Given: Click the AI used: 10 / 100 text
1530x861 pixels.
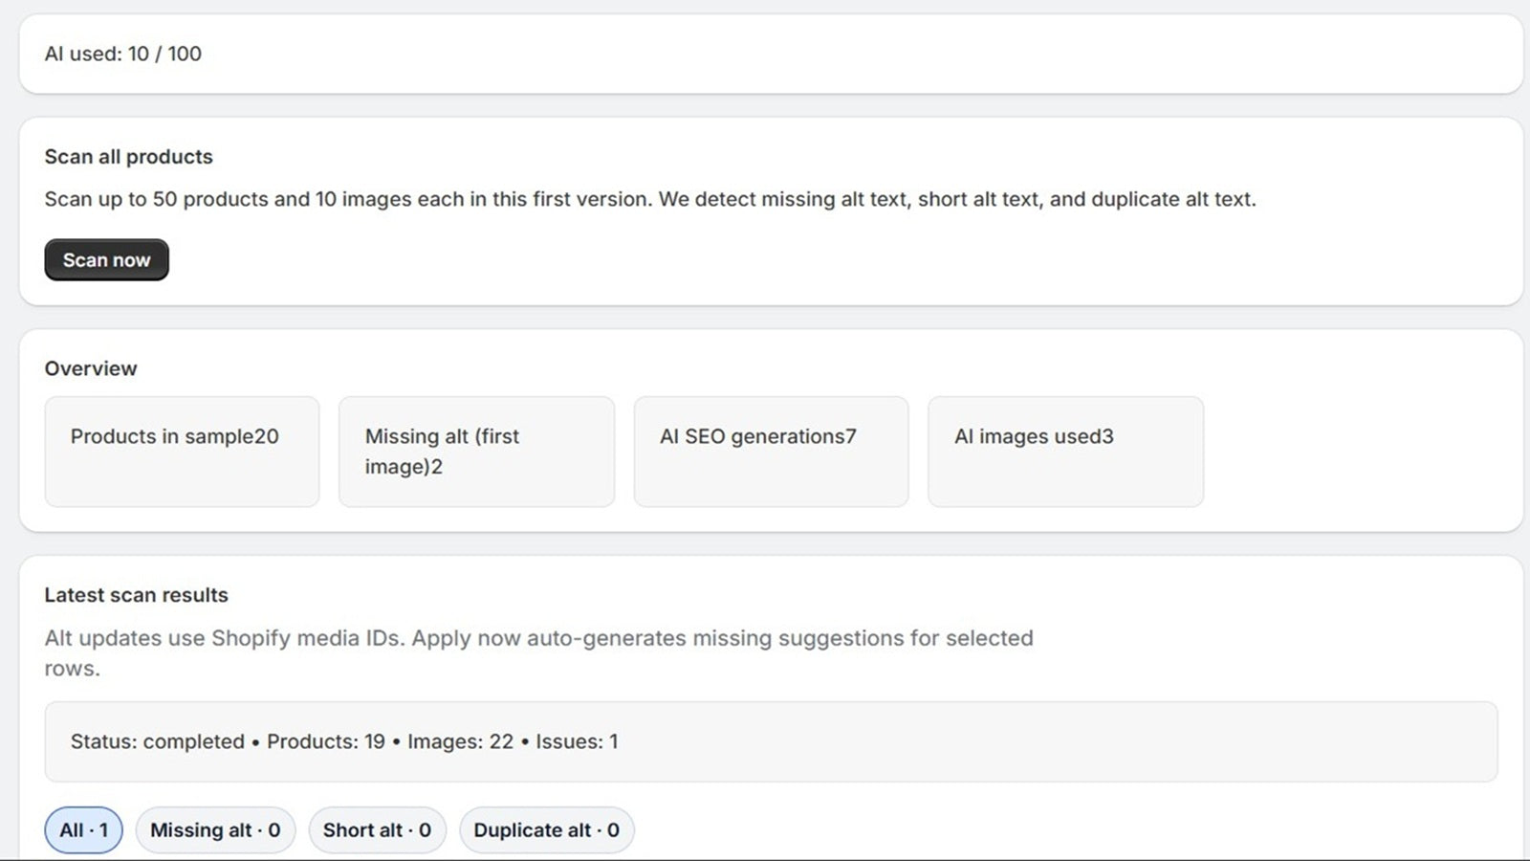Looking at the screenshot, I should pos(122,54).
